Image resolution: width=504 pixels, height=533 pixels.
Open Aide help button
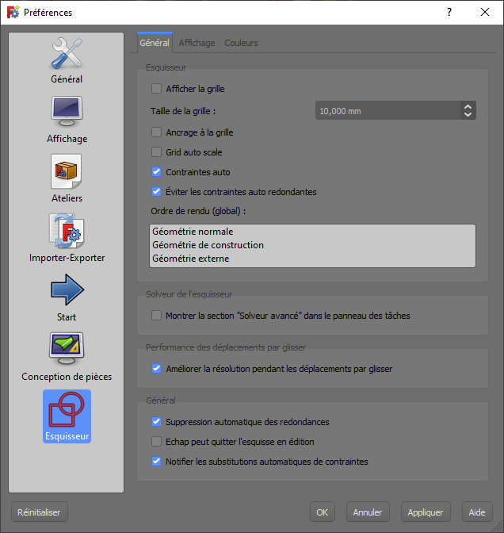tap(477, 512)
